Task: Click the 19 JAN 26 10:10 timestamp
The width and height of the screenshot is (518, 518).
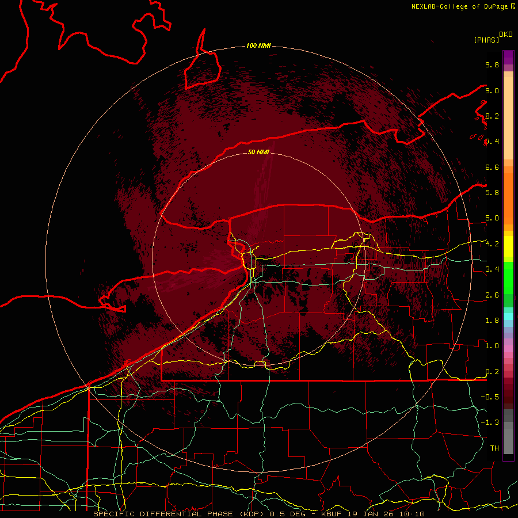Action: click(x=386, y=514)
